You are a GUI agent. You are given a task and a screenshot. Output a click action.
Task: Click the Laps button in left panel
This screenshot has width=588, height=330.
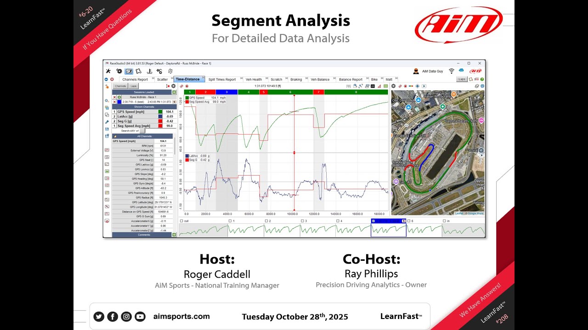[x=133, y=86]
